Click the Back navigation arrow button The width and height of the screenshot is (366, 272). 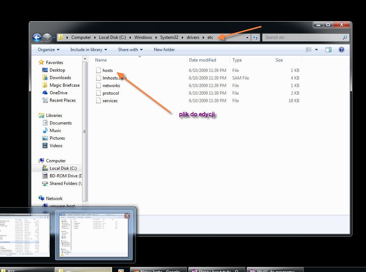(x=36, y=37)
